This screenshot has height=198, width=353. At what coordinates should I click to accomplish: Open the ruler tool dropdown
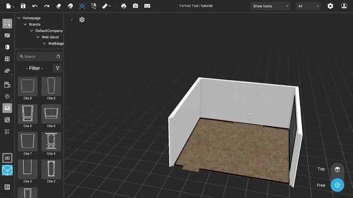tap(106, 6)
